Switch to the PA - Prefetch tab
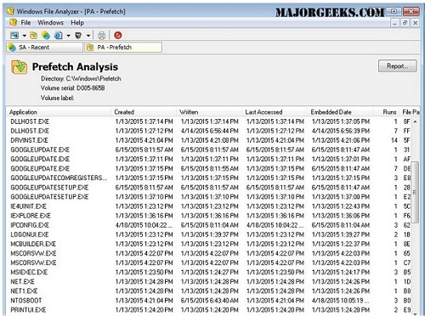Viewport: 425px width, 316px height. [123, 48]
